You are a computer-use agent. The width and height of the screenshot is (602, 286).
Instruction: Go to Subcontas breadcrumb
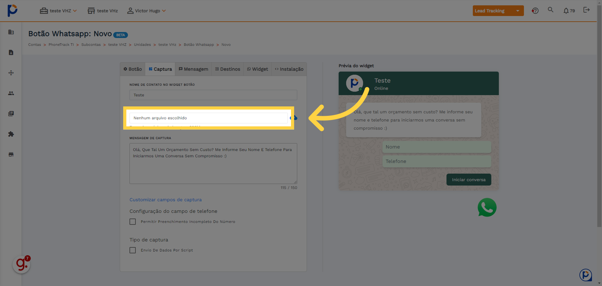pyautogui.click(x=91, y=45)
